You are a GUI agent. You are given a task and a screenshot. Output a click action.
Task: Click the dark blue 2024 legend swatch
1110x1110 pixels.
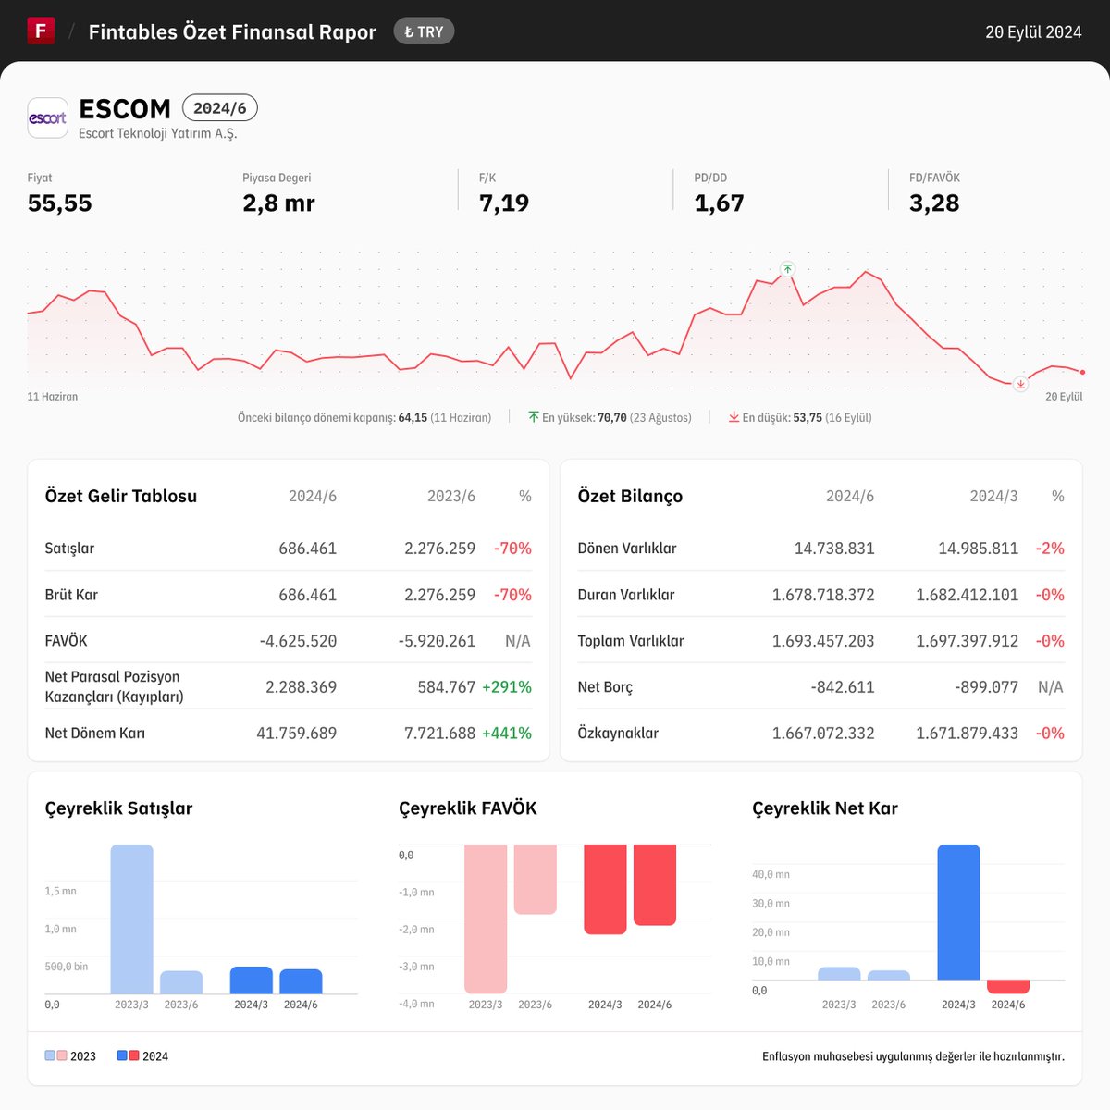pos(122,1055)
